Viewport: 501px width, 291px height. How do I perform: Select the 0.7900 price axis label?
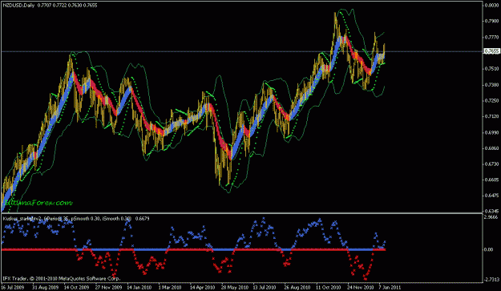[x=491, y=21]
